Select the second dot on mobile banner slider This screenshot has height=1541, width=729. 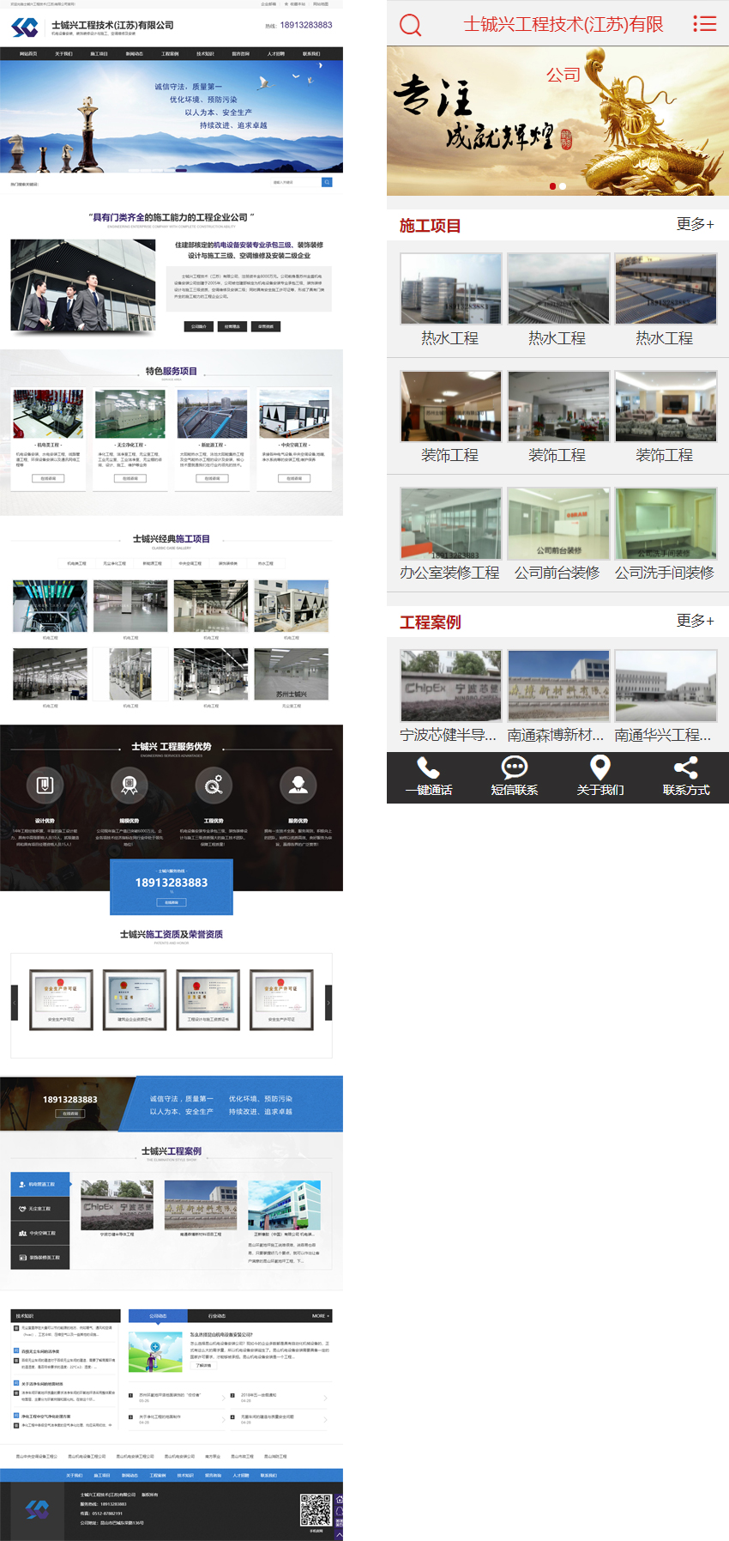click(x=563, y=186)
